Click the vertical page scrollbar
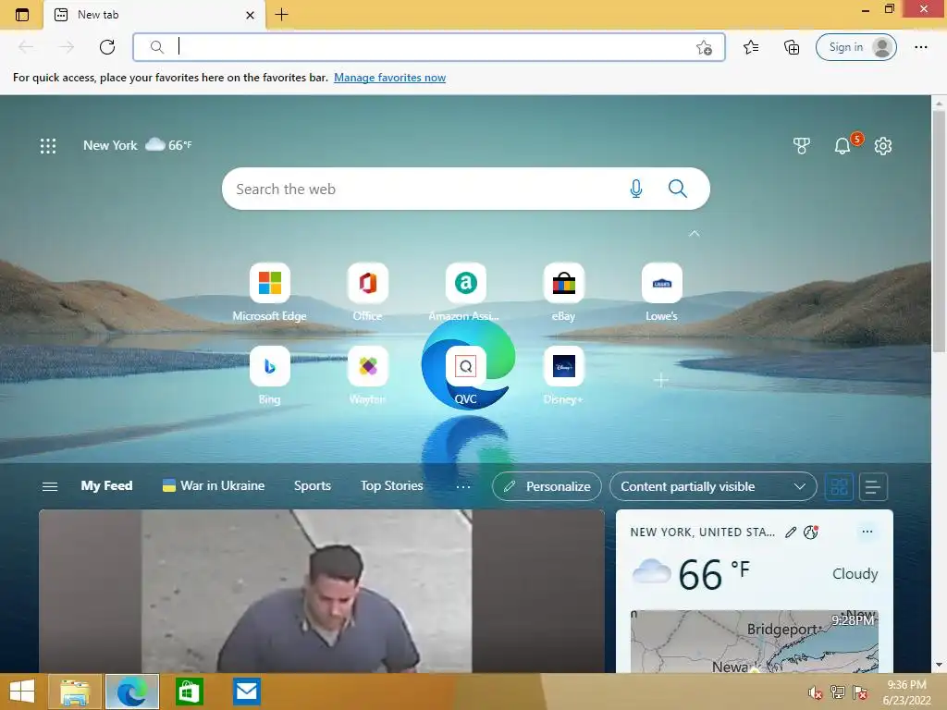The width and height of the screenshot is (947, 710). (x=939, y=229)
